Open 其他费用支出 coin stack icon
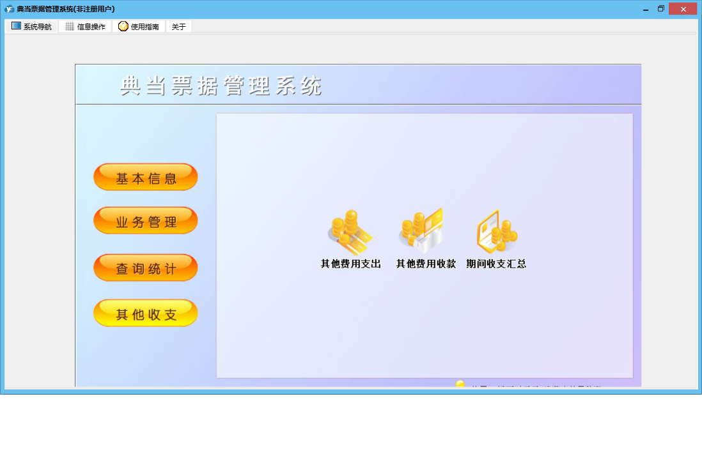702x461 pixels. (350, 232)
